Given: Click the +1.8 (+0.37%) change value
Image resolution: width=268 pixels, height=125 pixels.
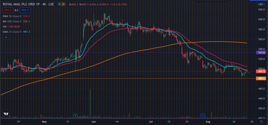Looking at the screenshot, I should click(118, 4).
